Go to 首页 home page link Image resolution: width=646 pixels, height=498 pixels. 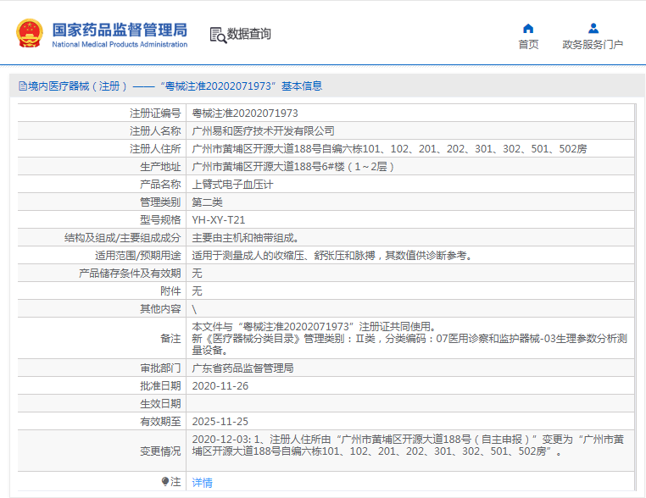tap(528, 44)
